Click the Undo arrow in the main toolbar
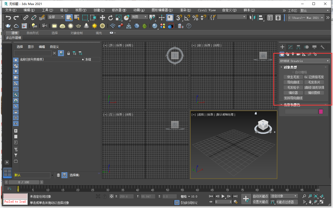The height and width of the screenshot is (208, 333). (x=9, y=18)
